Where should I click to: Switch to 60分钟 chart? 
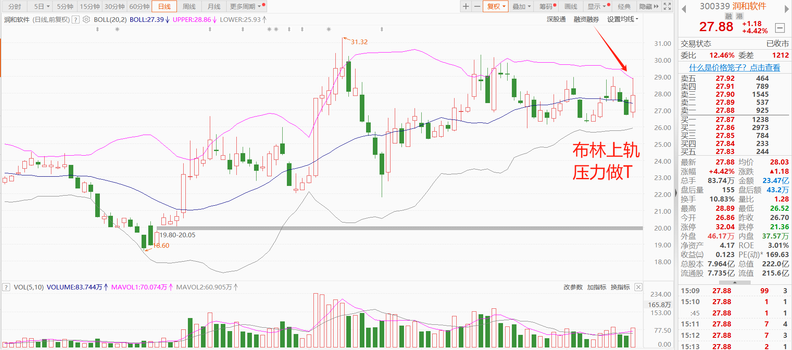point(139,6)
